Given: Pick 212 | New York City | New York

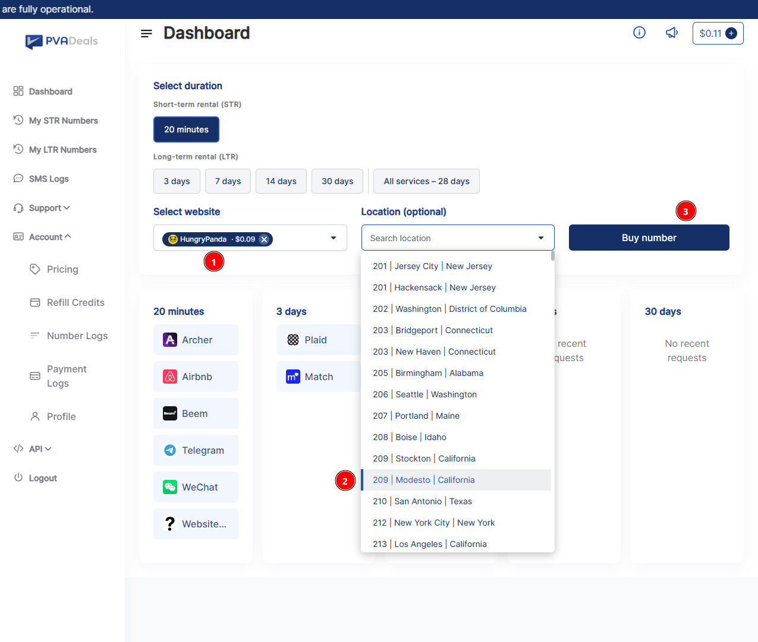Looking at the screenshot, I should (456, 523).
